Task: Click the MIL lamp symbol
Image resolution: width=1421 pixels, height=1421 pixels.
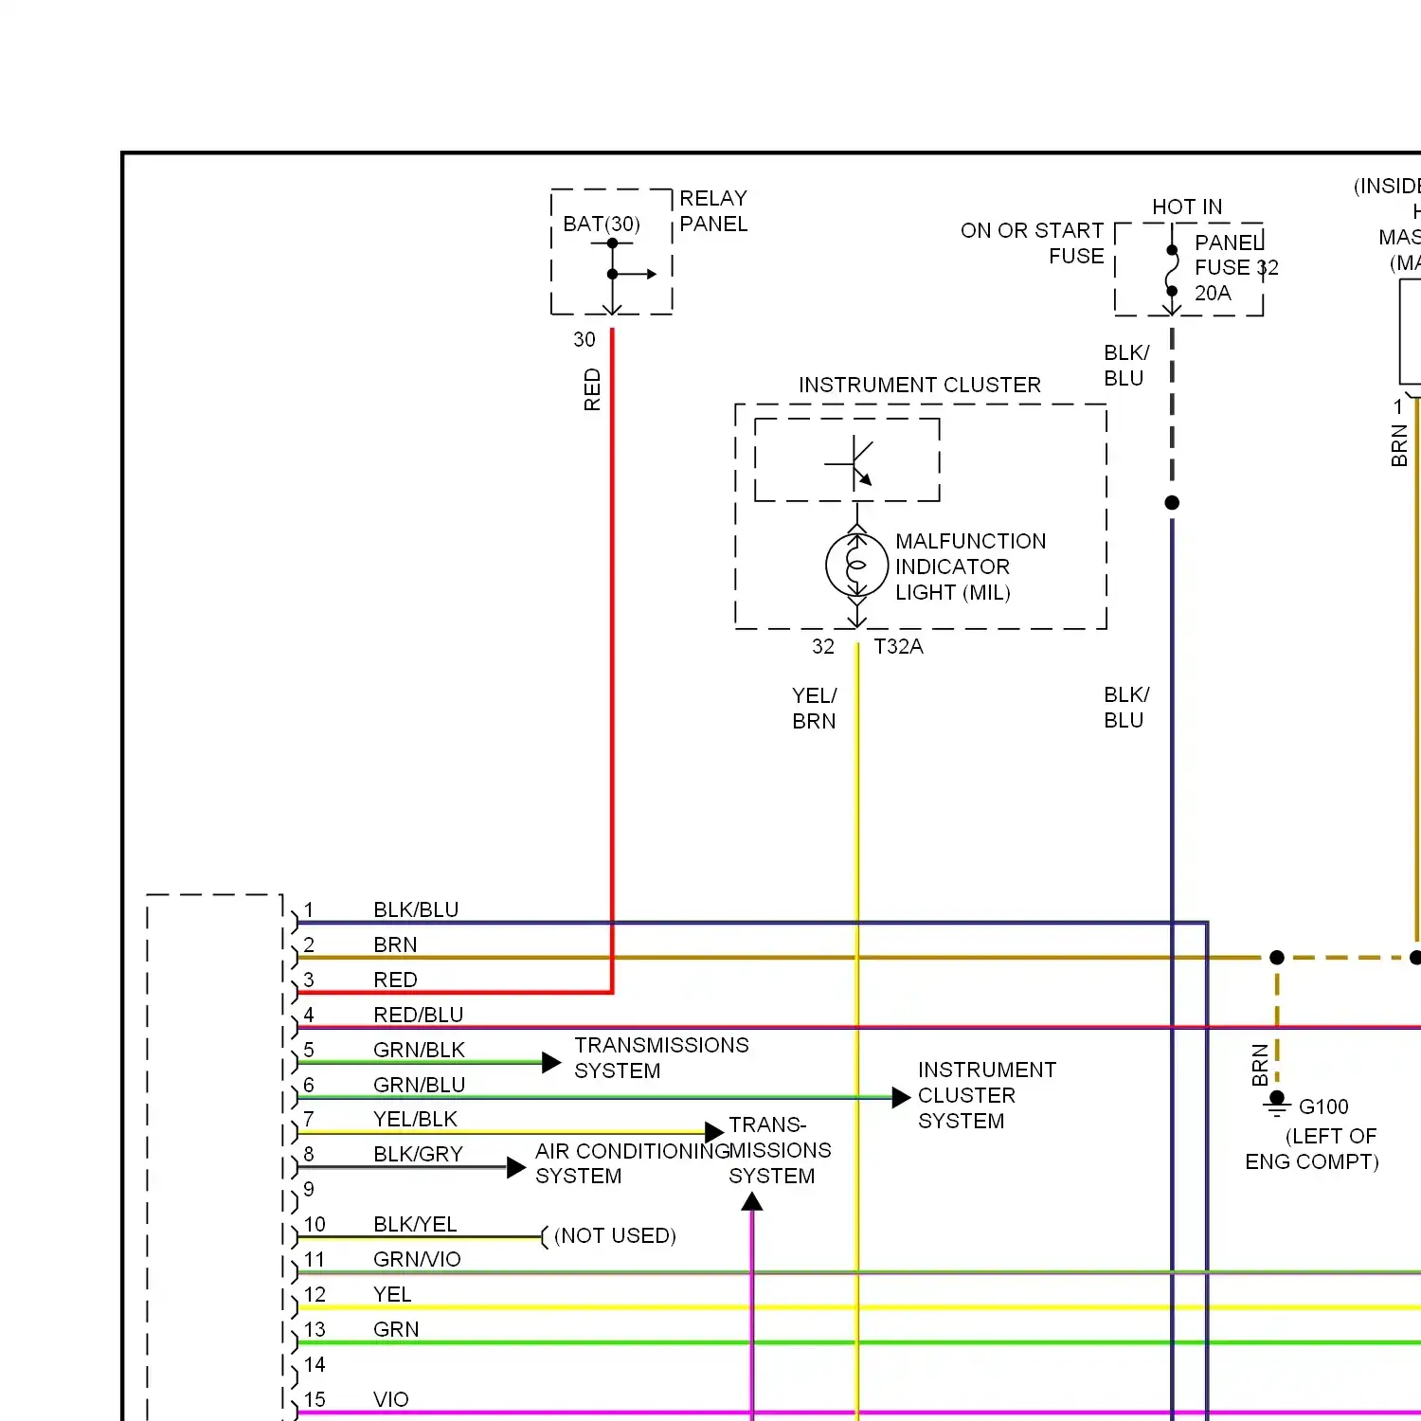Action: click(x=856, y=566)
